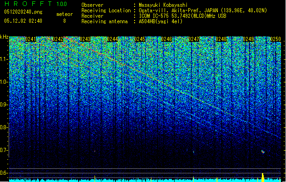The height and width of the screenshot is (182, 286).
Task: Select the file name 0512020240.png
Action: (x=23, y=12)
